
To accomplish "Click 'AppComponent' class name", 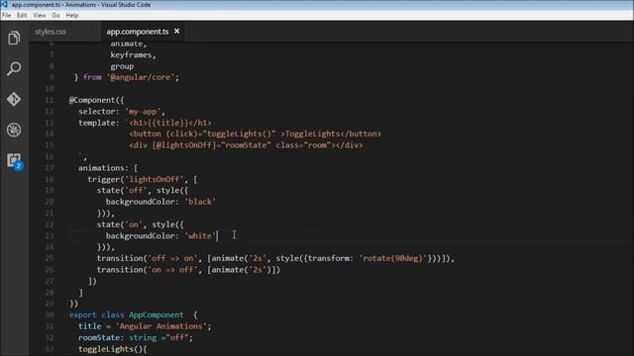I will pos(157,314).
